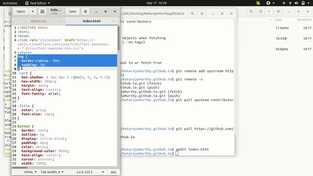Click the terminal window scrollbar
The height and width of the screenshot is (176, 313).
tap(235, 145)
